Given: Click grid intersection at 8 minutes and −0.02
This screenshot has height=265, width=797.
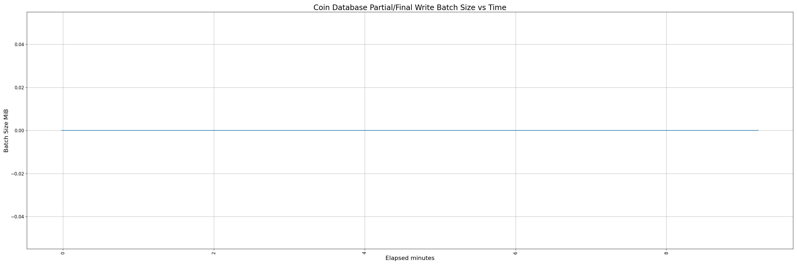Looking at the screenshot, I should tap(667, 174).
